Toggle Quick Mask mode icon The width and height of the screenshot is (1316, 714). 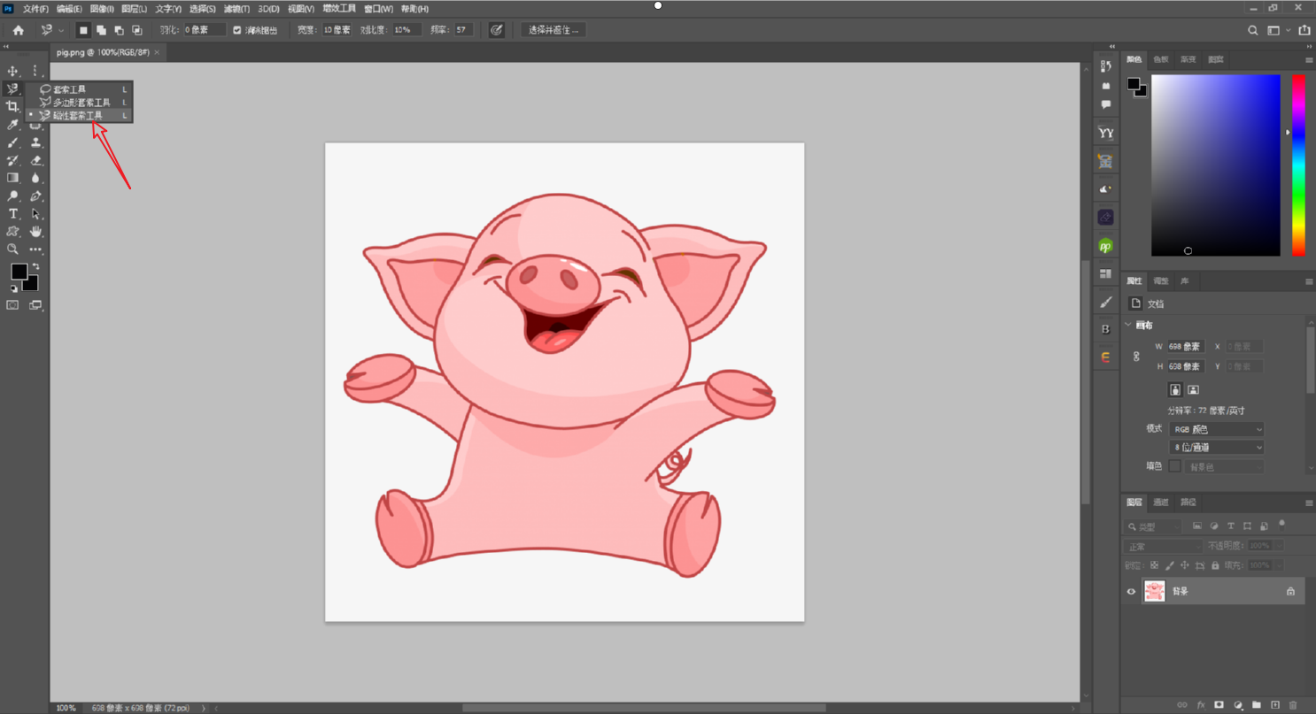12,305
